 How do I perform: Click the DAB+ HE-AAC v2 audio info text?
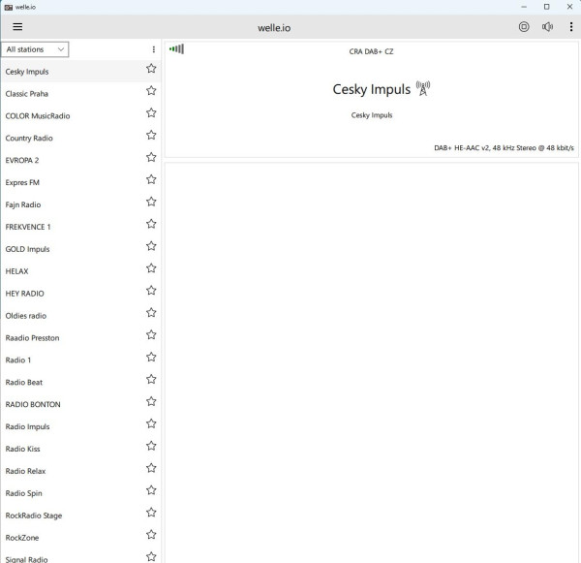(x=504, y=148)
